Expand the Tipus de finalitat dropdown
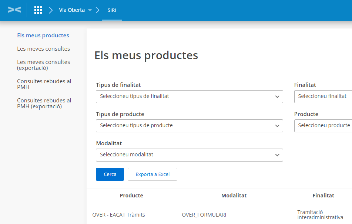352x224 pixels. (x=189, y=96)
